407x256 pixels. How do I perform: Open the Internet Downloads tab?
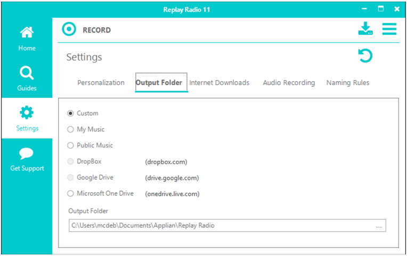tap(219, 83)
